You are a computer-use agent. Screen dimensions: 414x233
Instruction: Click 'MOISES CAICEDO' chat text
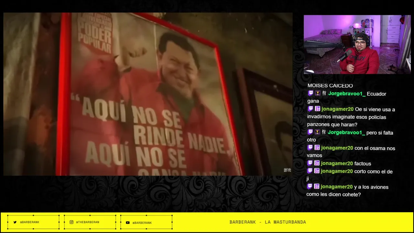pos(330,86)
